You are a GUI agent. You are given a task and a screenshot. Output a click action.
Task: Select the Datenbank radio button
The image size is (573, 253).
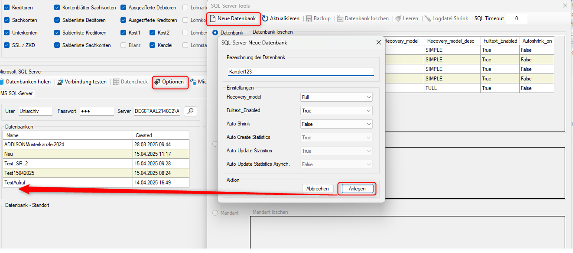click(215, 32)
